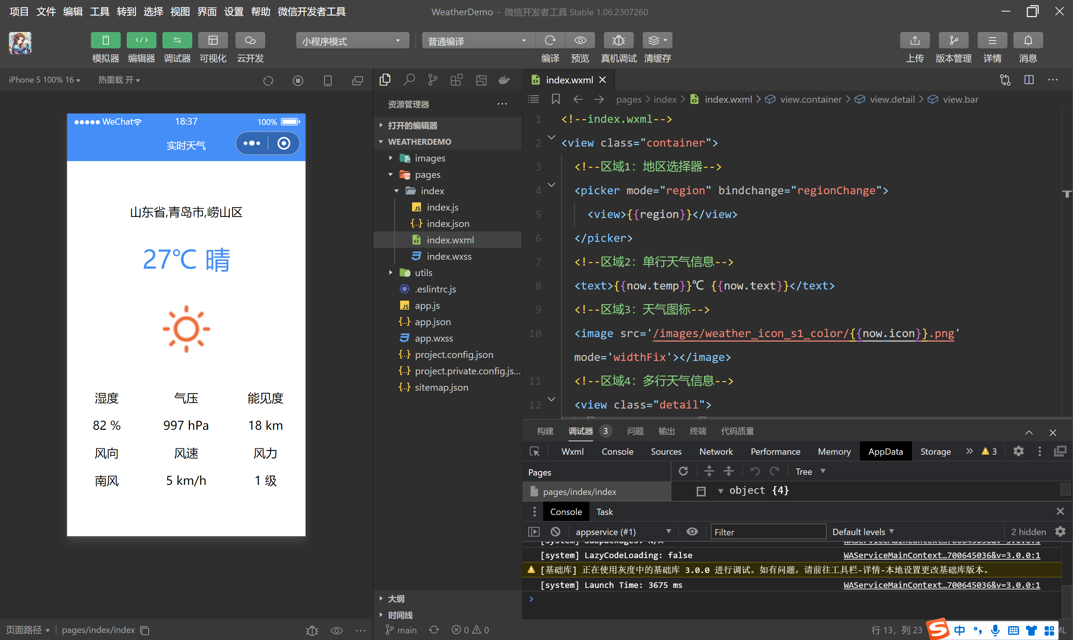The height and width of the screenshot is (640, 1073).
Task: Open index.js file in explorer
Action: pos(442,207)
